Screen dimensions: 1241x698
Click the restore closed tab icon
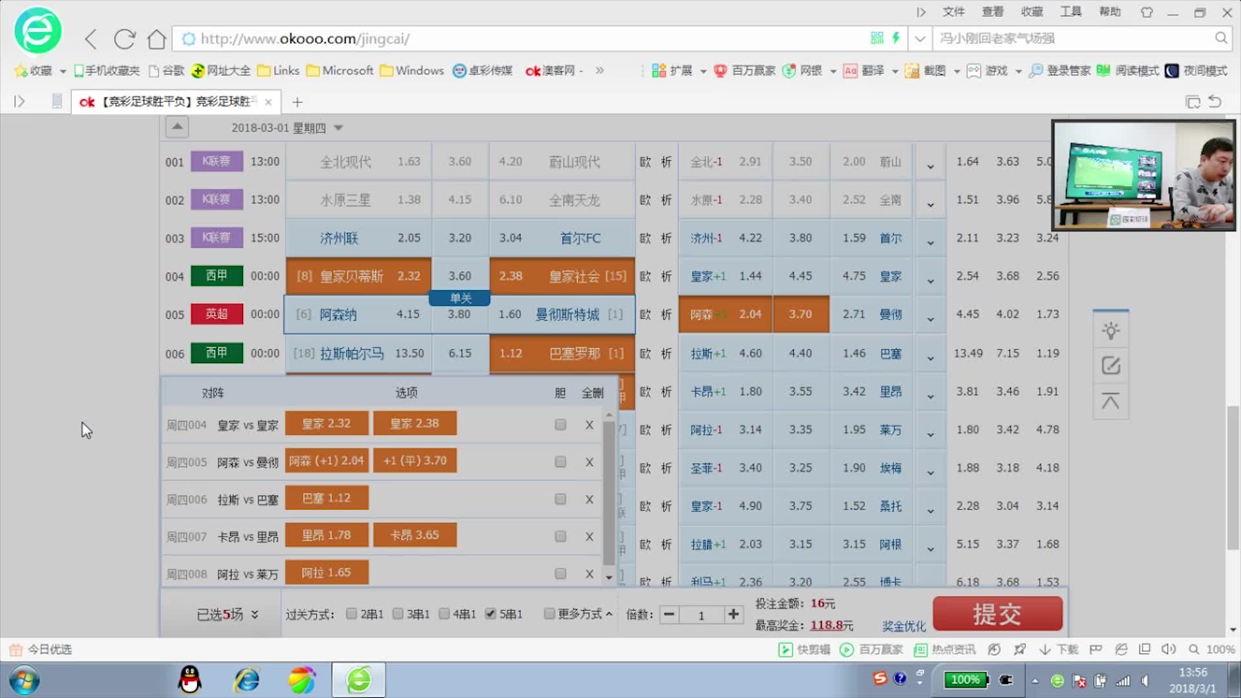pos(1215,101)
